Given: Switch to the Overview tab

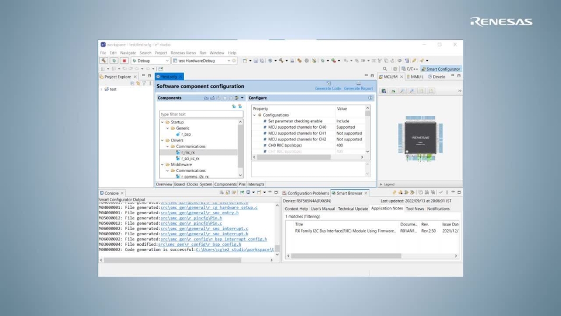Looking at the screenshot, I should coord(164,184).
